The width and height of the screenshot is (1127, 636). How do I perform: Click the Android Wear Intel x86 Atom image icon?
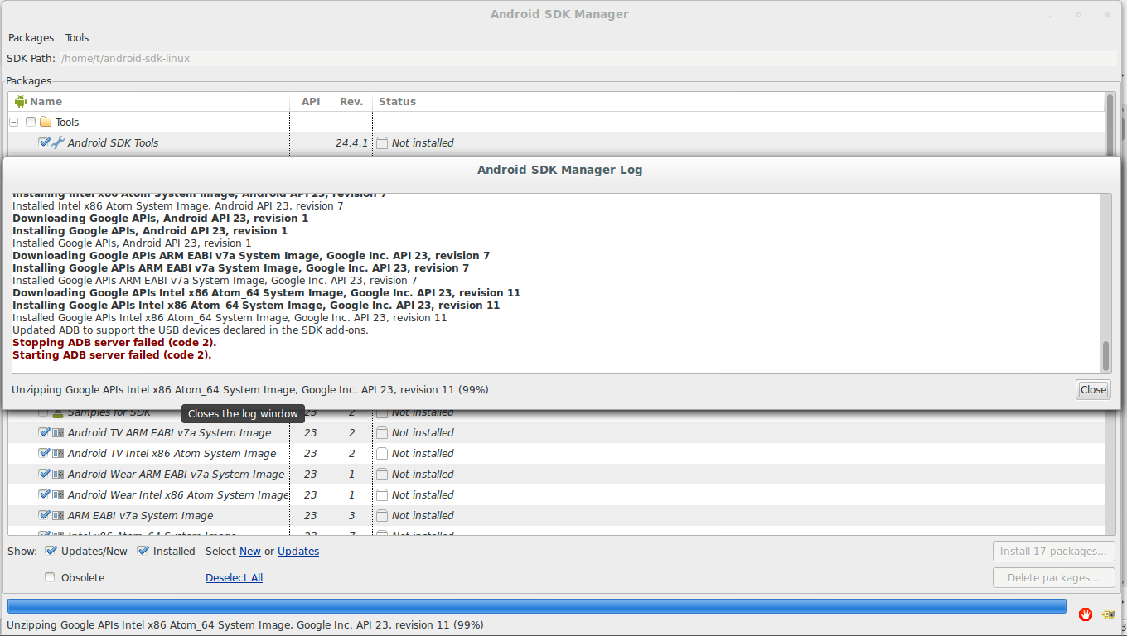[x=58, y=495]
